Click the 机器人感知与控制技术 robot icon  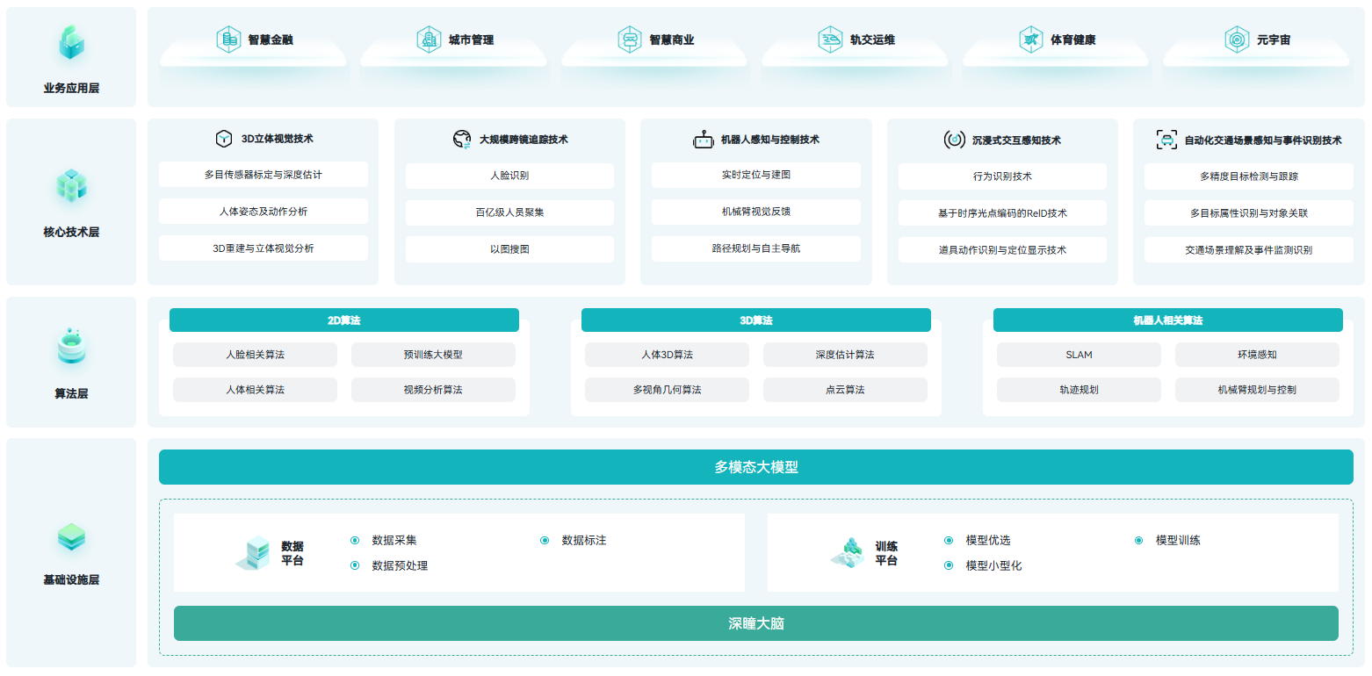click(x=703, y=140)
